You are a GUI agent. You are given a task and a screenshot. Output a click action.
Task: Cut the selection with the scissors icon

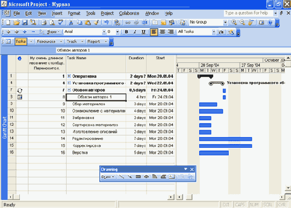tap(71, 23)
